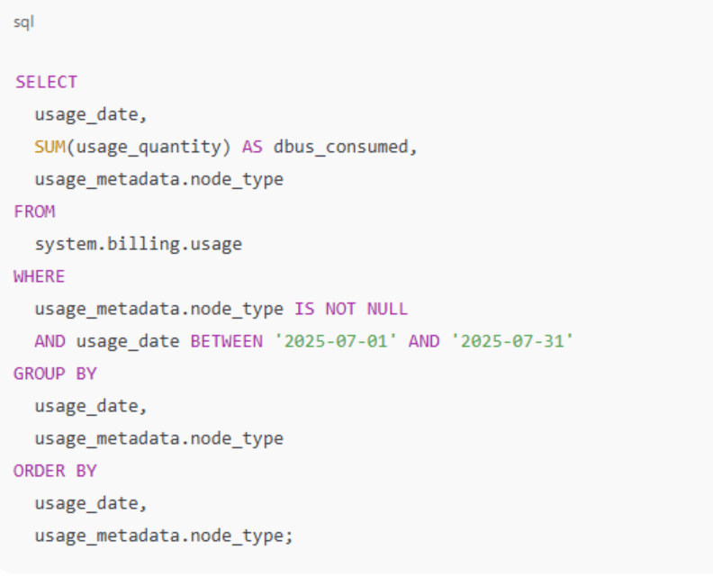The image size is (713, 586).
Task: Click the system.billing.usage table name
Action: 138,244
